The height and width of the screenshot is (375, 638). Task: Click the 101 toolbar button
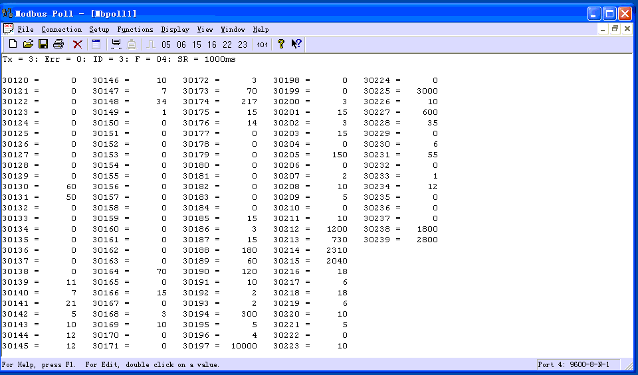click(x=263, y=44)
